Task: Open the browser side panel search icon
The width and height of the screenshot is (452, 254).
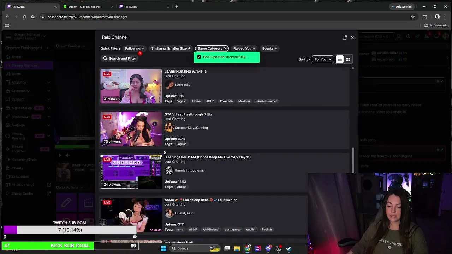Action: coord(425,17)
